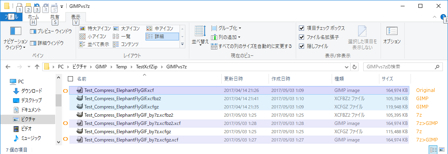This screenshot has width=448, height=154.
Task: Open Desktop (デスクトップ) in navigation pane
Action: click(x=28, y=101)
